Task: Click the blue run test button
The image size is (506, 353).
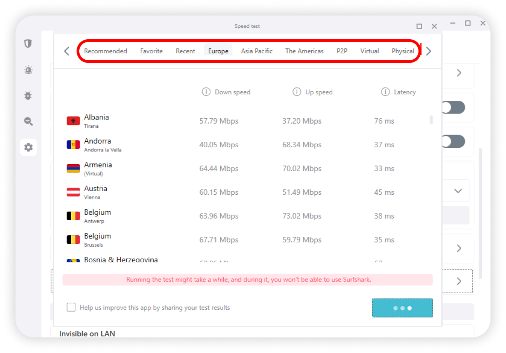Action: click(402, 308)
